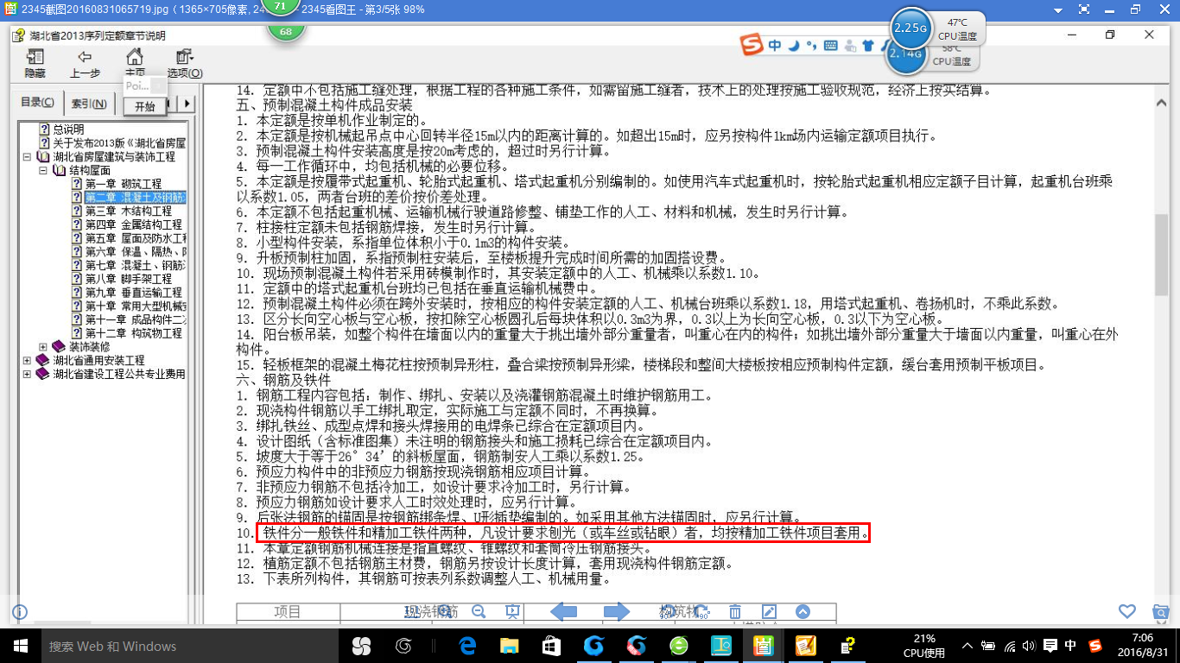Open Sogou soft keyboard icon
The width and height of the screenshot is (1180, 663).
(830, 46)
